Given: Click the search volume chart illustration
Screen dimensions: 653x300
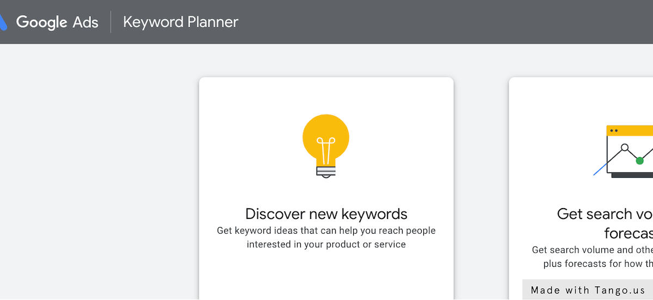Looking at the screenshot, I should point(624,151).
